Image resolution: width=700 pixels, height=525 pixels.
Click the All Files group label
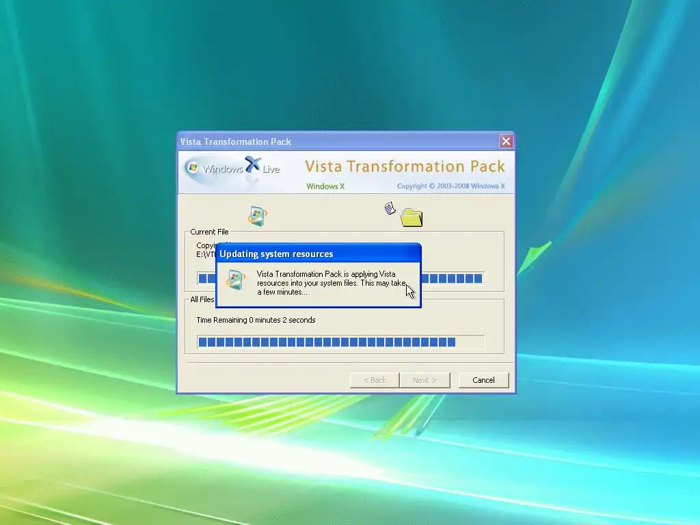tap(202, 299)
